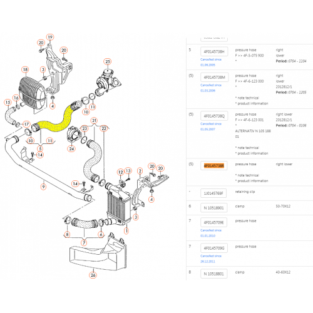Open clamp part number N 10518901

214,208
